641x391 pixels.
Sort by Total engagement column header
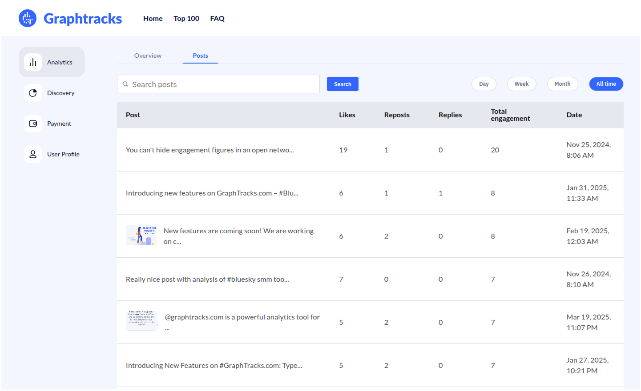[510, 115]
